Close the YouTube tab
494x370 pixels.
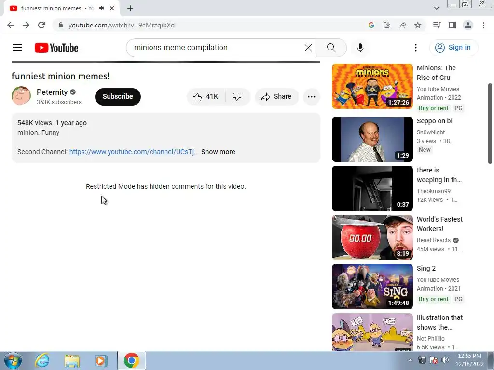click(112, 8)
